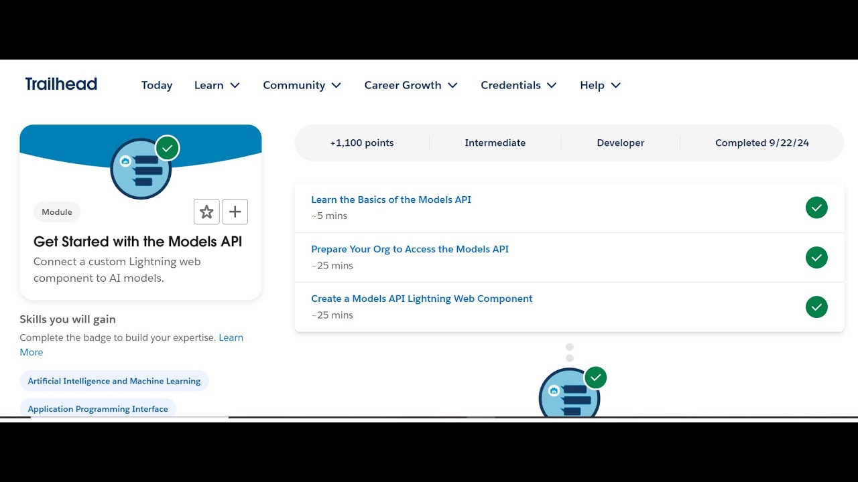Screen dimensions: 858x482
Task: Click the Get Started with the Models API title
Action: coord(137,241)
